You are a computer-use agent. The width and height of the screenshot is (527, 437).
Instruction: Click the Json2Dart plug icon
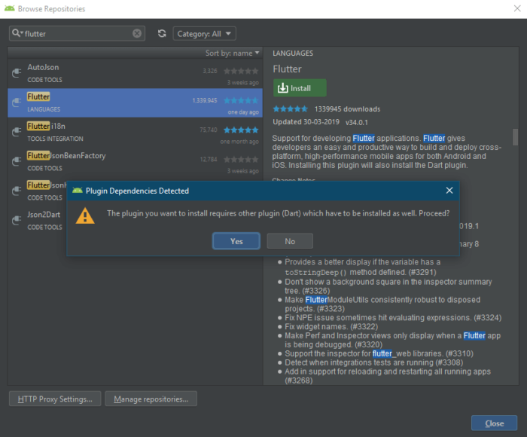[x=17, y=220]
